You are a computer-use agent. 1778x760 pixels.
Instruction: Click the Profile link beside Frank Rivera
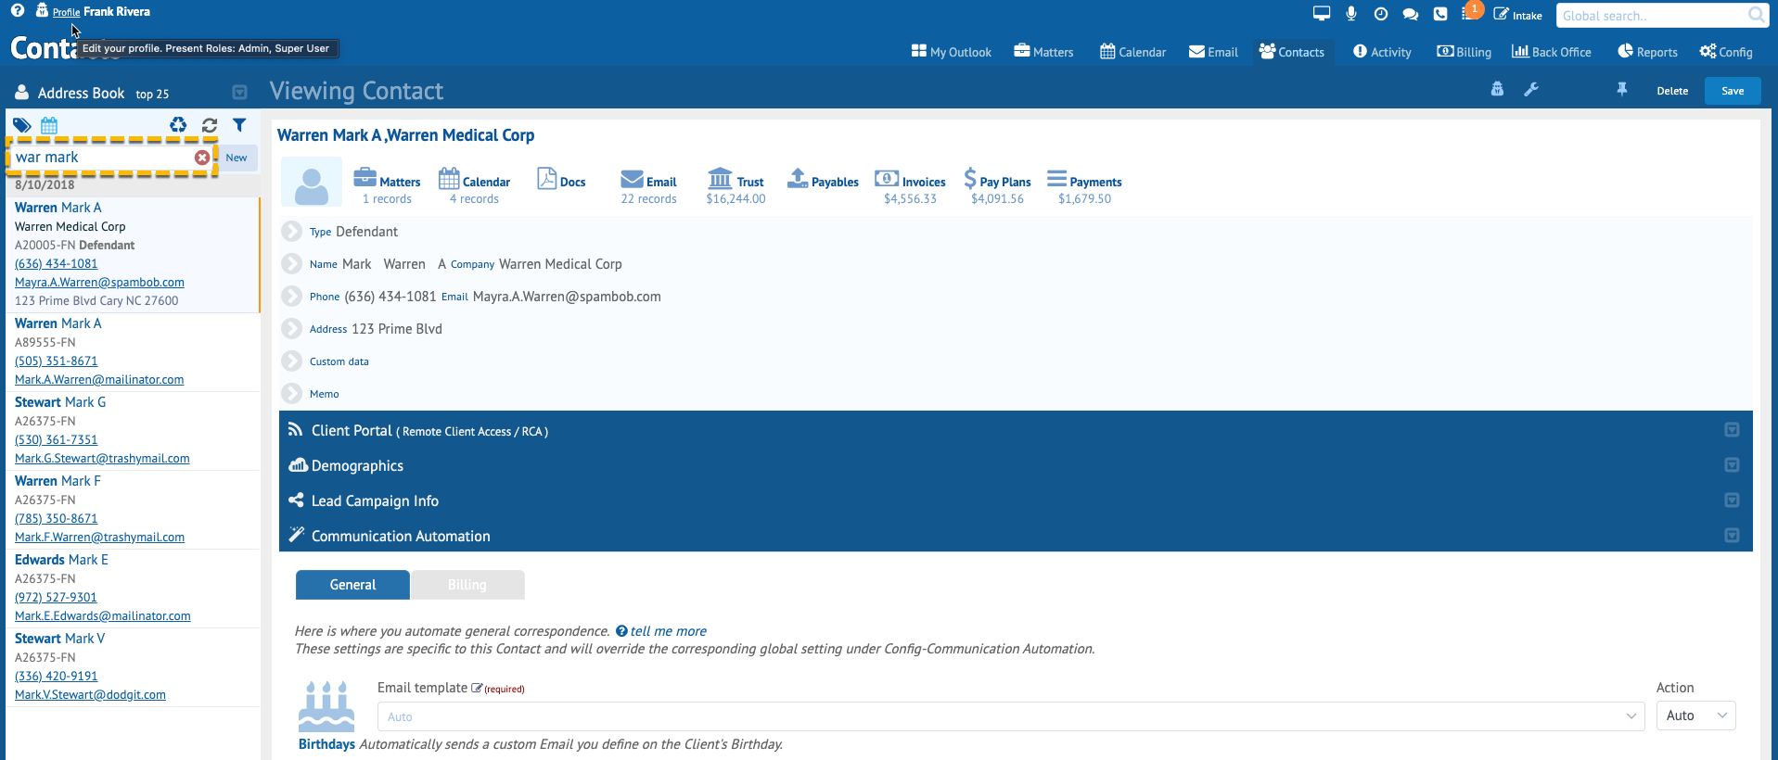click(66, 12)
